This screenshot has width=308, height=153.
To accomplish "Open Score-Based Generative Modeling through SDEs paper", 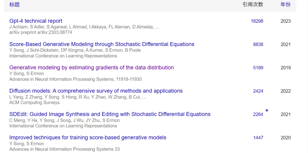I will [102, 44].
